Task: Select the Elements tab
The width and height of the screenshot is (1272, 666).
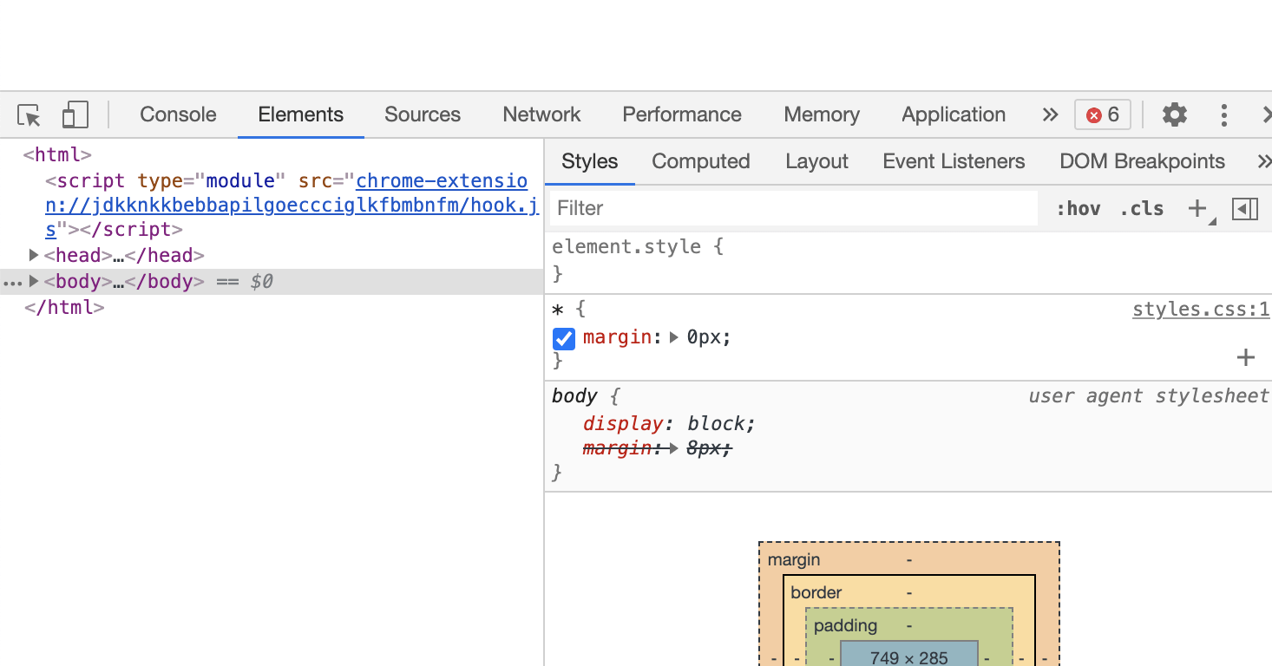Action: [301, 114]
